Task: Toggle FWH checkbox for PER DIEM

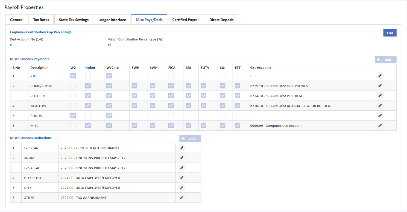Action: coord(134,96)
